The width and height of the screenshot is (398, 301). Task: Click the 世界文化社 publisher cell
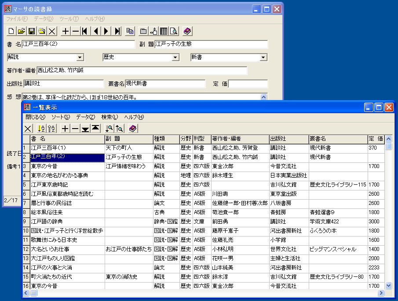(289, 249)
